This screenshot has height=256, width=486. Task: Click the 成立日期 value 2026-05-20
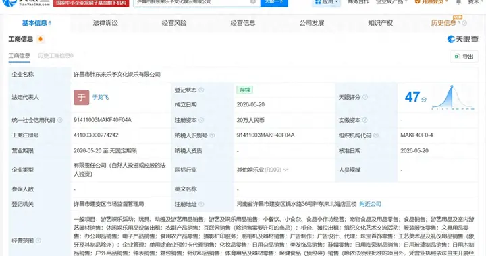tap(250, 105)
